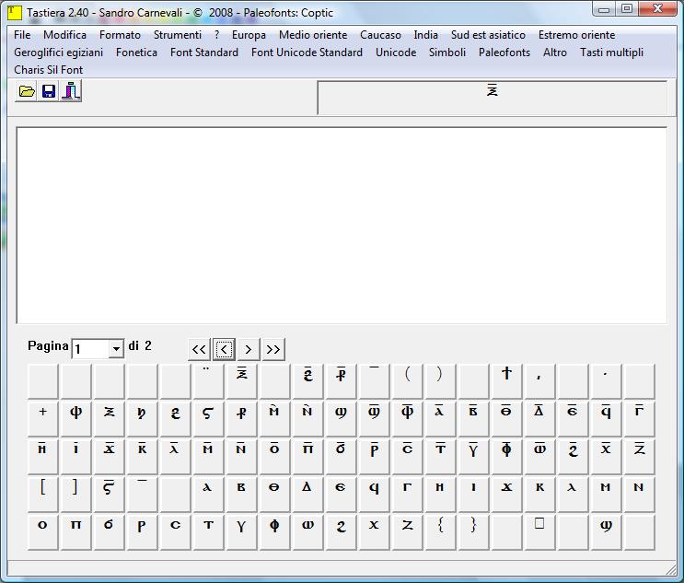
Task: Open the Font Standard menu
Action: (204, 52)
